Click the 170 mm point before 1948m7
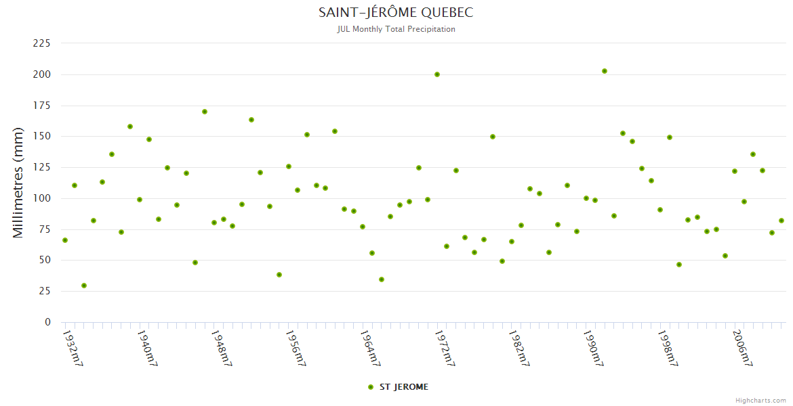The height and width of the screenshot is (406, 793). tap(205, 112)
